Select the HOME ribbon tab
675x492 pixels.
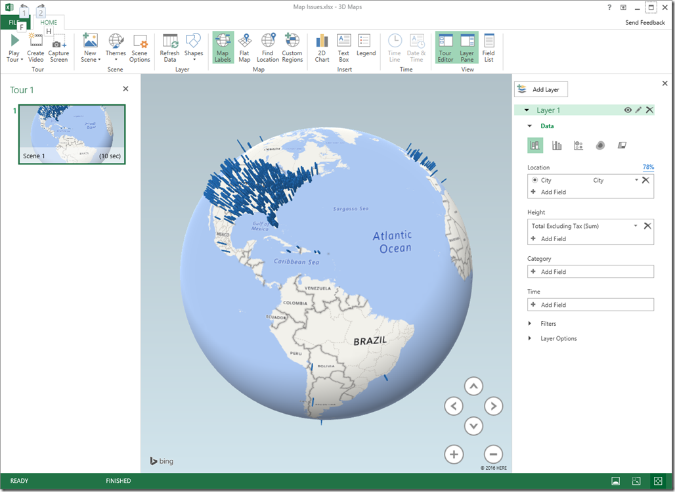click(49, 22)
